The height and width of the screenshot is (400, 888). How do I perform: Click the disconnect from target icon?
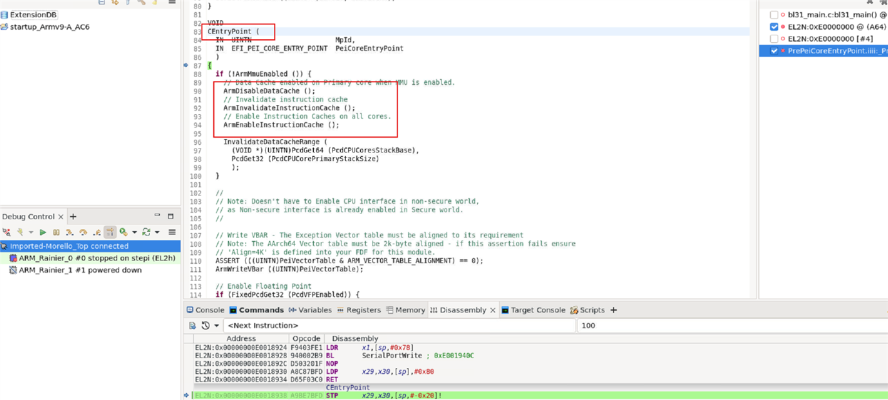coord(7,232)
